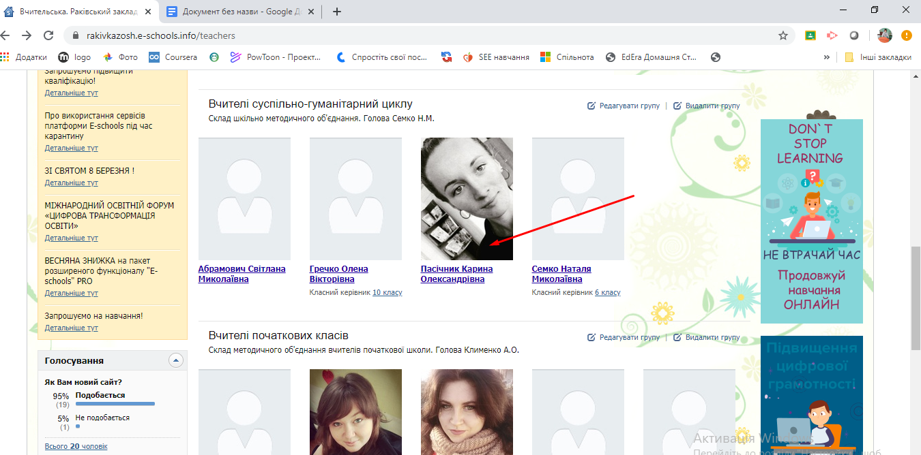
Task: Open a new browser tab
Action: 336,12
